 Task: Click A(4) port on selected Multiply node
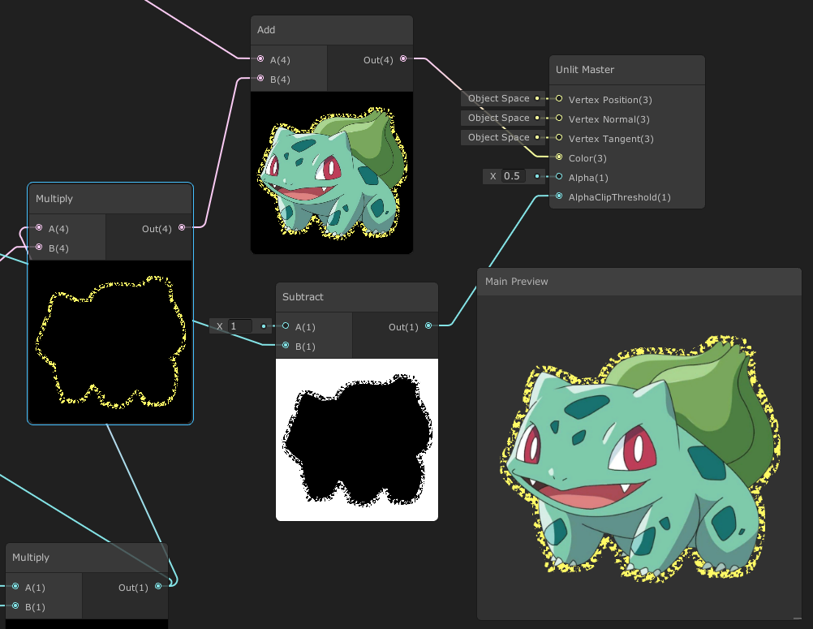pos(39,227)
